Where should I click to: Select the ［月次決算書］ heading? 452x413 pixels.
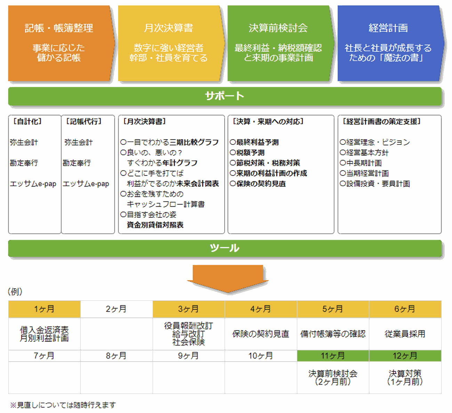144,122
